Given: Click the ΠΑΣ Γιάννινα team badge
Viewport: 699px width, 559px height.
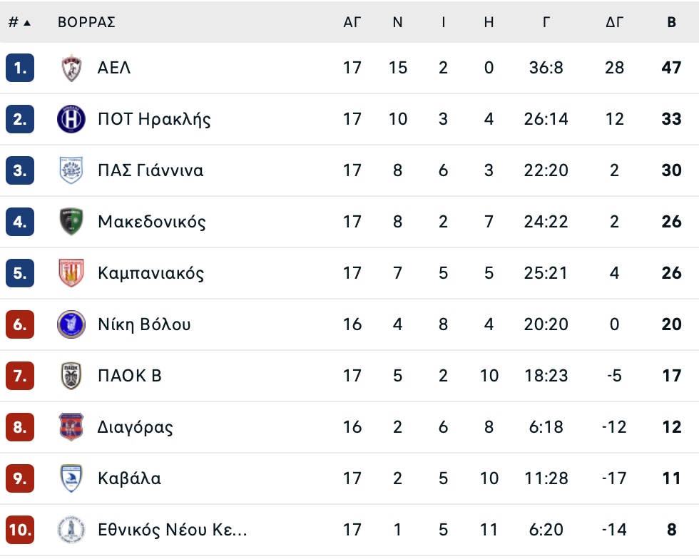Looking at the screenshot, I should 71,170.
